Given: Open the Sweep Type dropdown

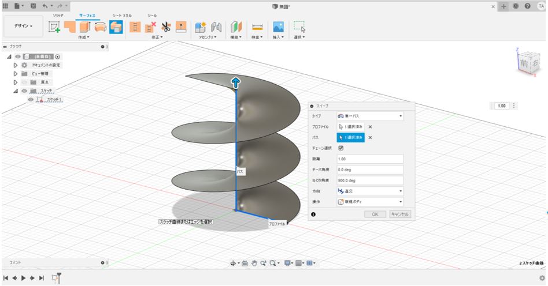Looking at the screenshot, I should point(370,116).
